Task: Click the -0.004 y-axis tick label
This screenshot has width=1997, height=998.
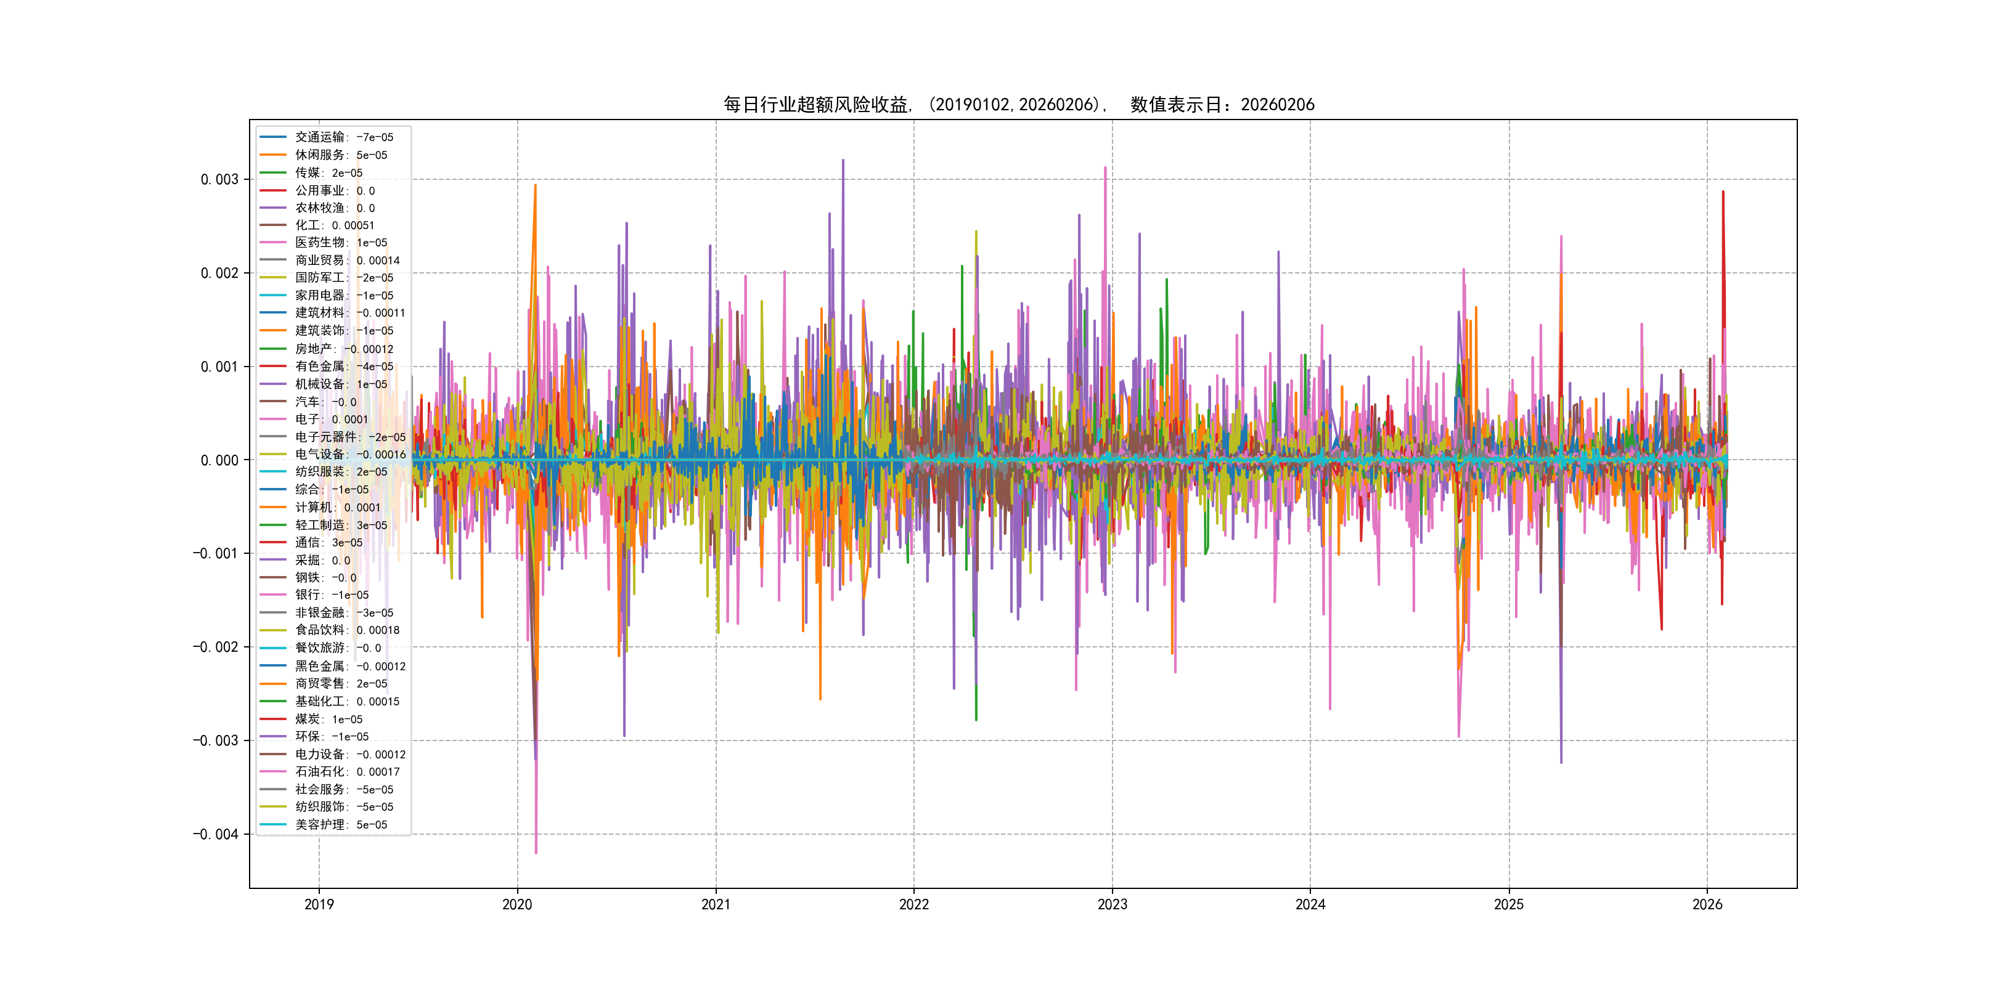Action: [216, 835]
